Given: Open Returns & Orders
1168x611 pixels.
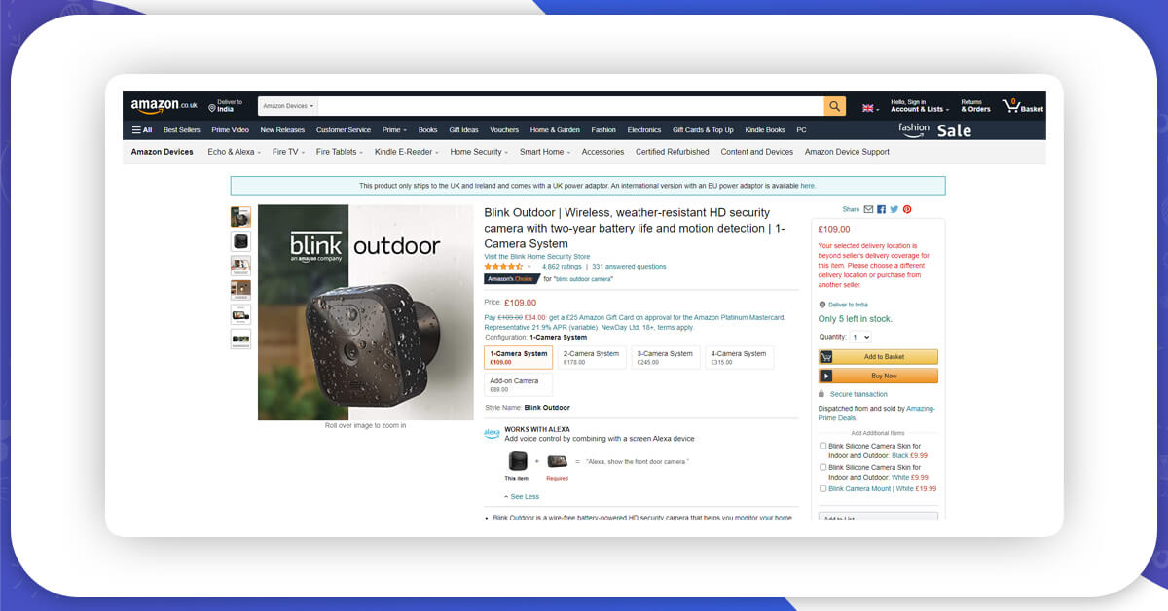Looking at the screenshot, I should tap(975, 106).
